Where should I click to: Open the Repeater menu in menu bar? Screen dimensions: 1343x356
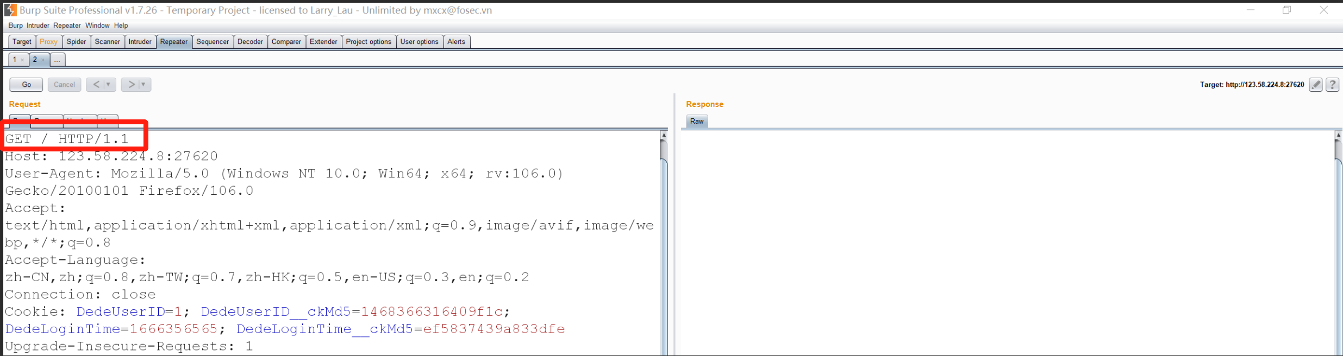click(67, 26)
